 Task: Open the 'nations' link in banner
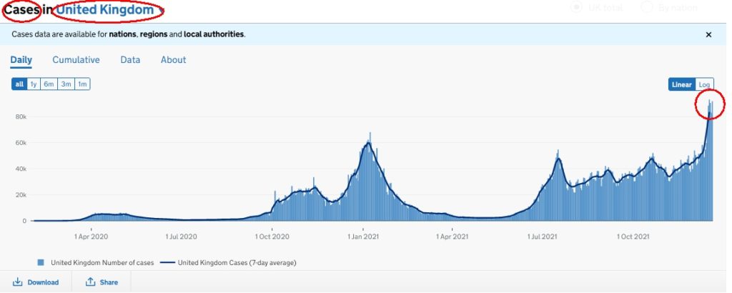(x=122, y=34)
